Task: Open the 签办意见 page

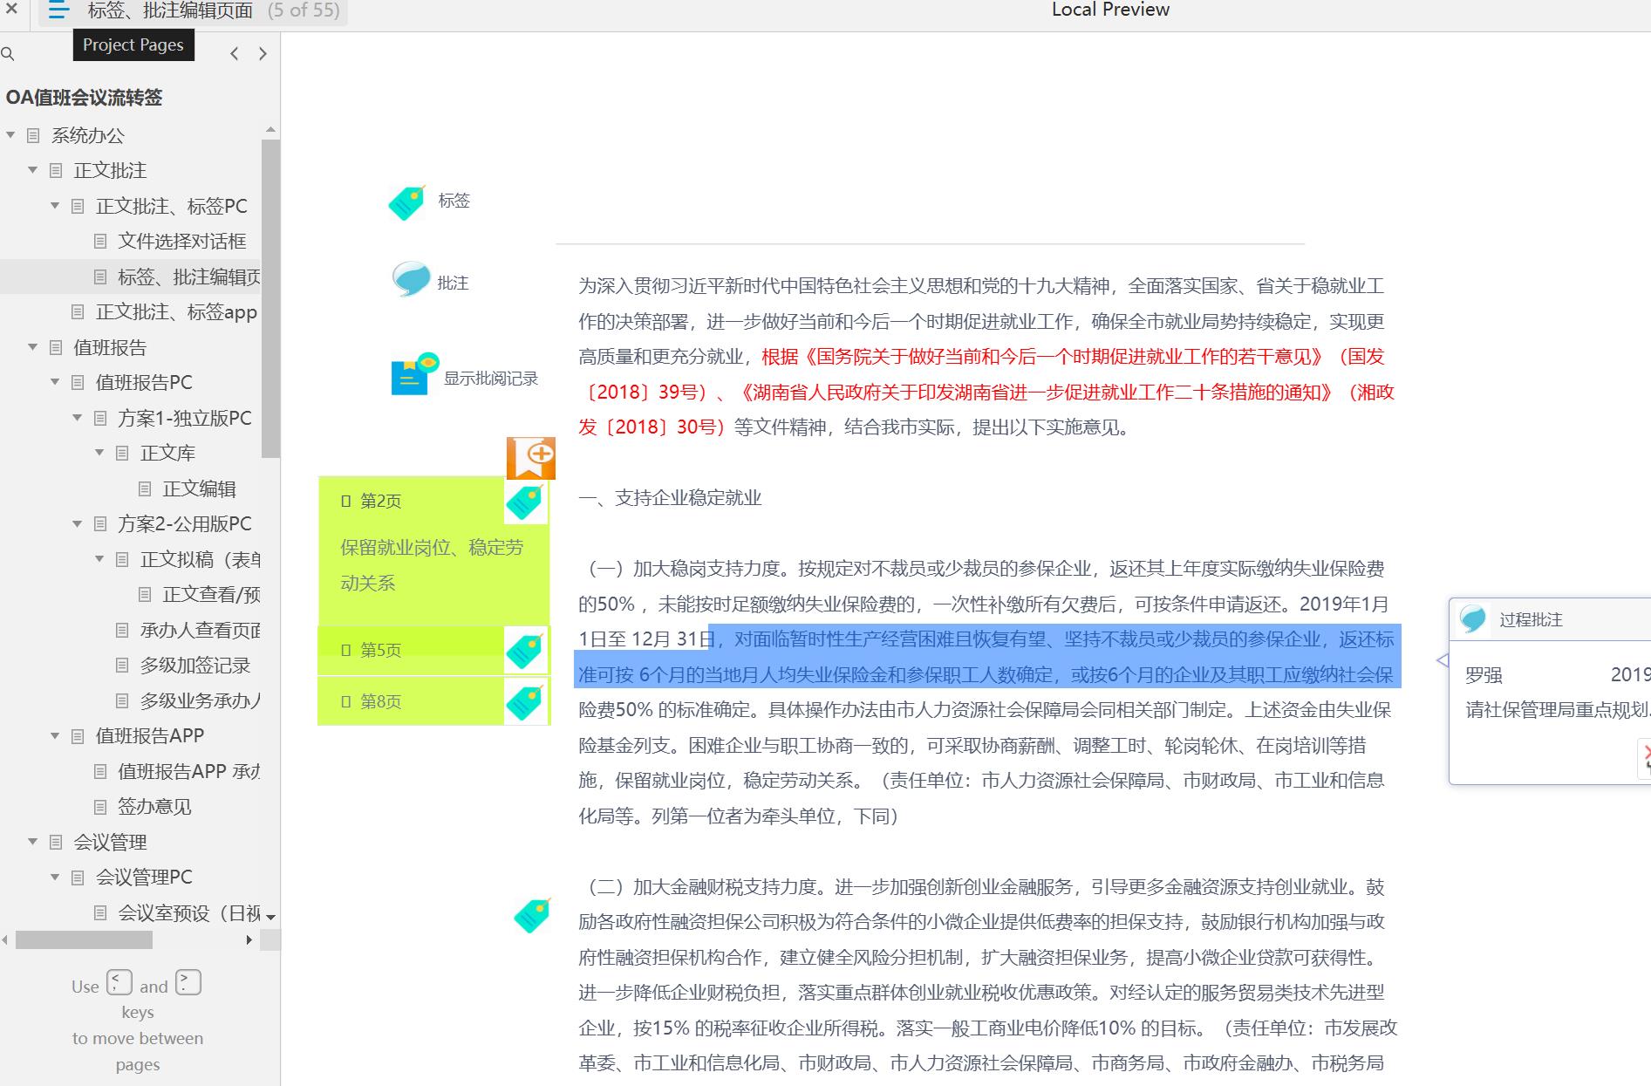Action: (154, 806)
